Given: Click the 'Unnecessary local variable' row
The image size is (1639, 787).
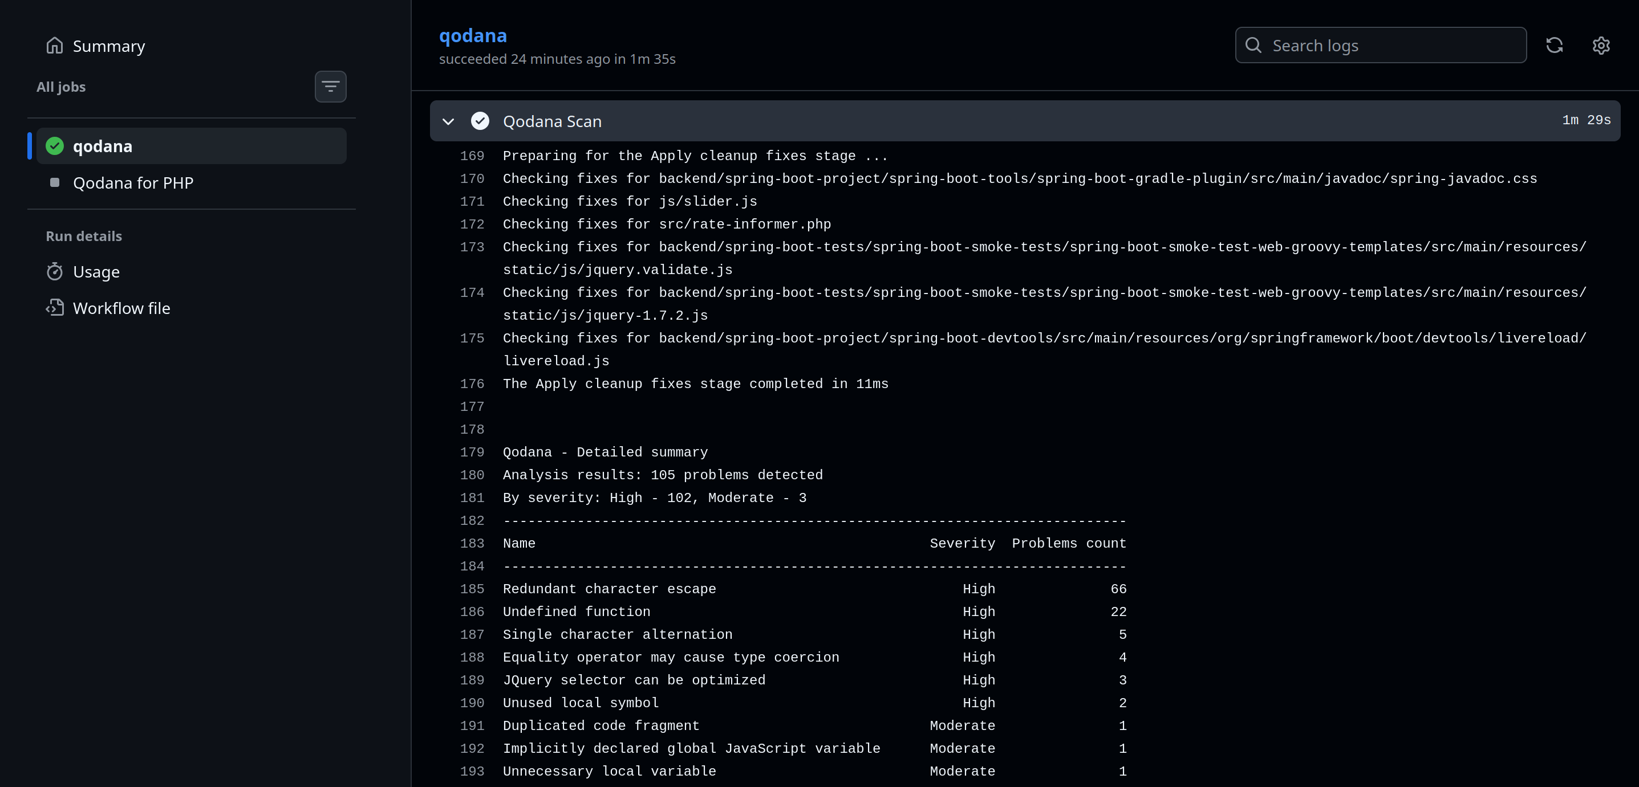Looking at the screenshot, I should 814,771.
